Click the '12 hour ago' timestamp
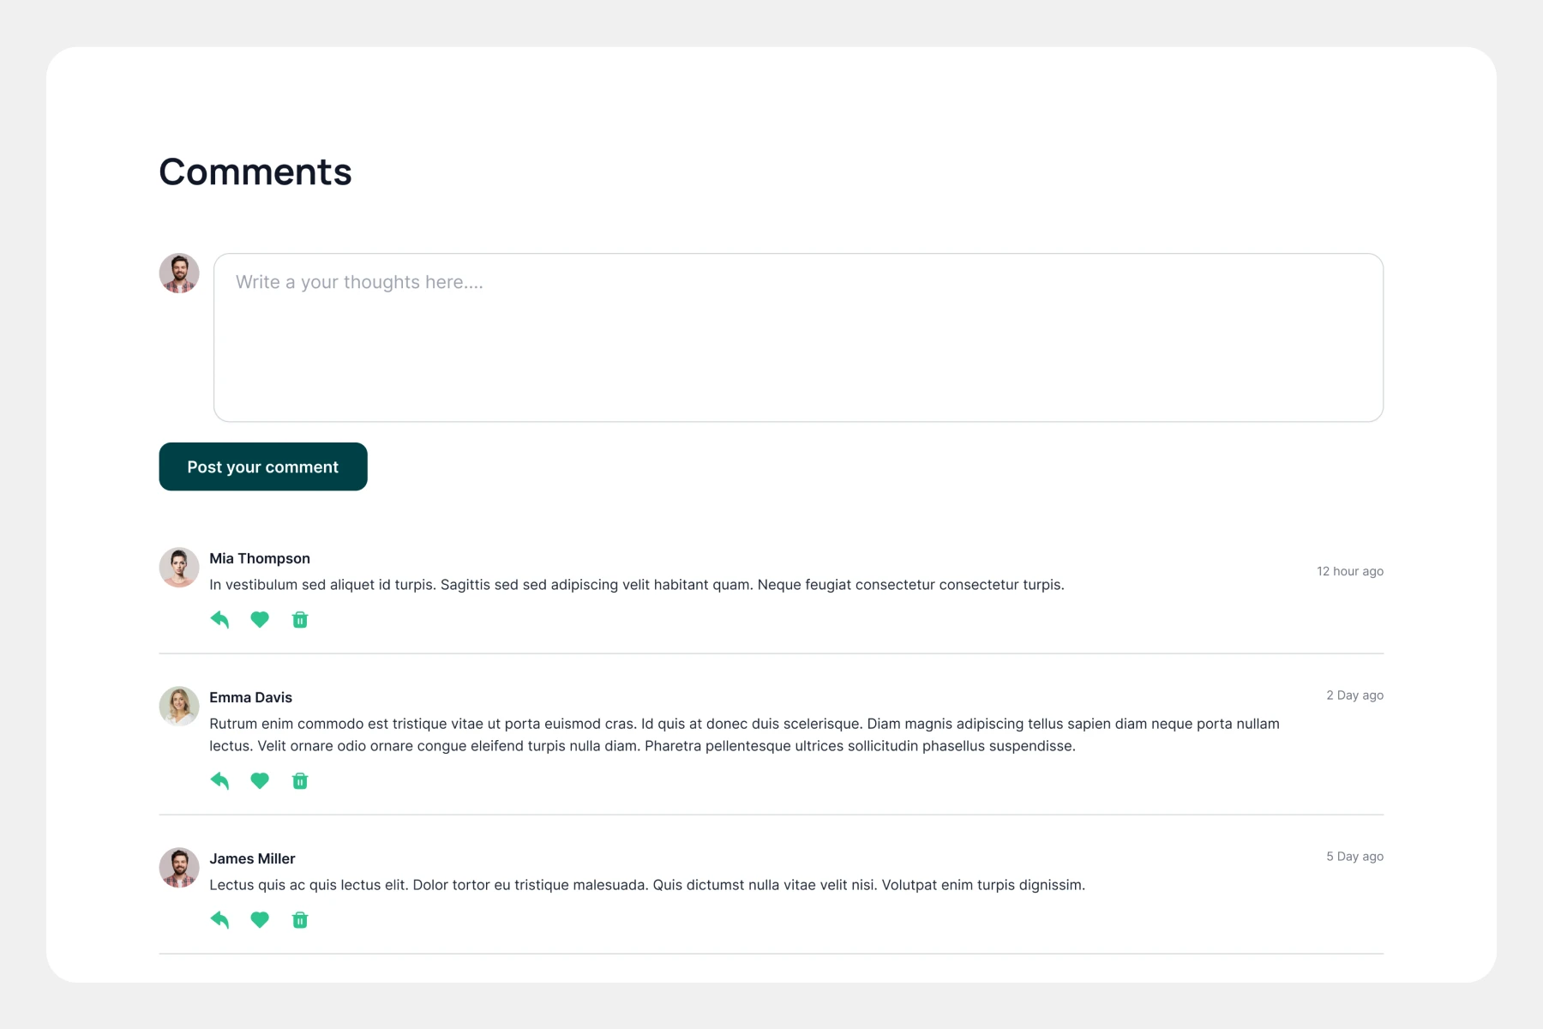 1349,571
